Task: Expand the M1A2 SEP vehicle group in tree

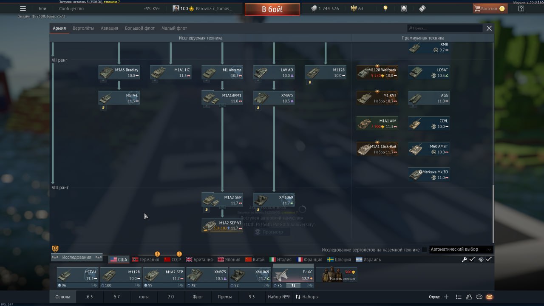Action: point(222,207)
